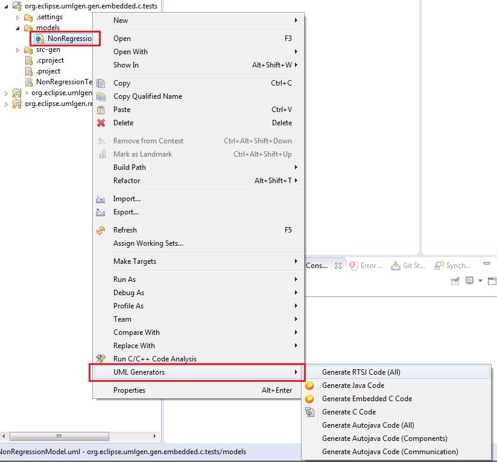Toggle the Pin Console button
497x462 pixels.
point(455,281)
